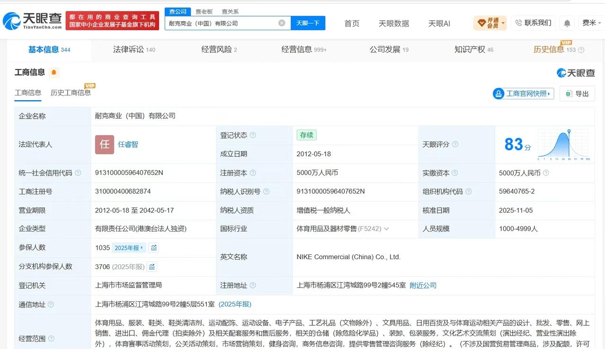The image size is (605, 349).
Task: Click the 天眼一下 search button
Action: pos(308,23)
